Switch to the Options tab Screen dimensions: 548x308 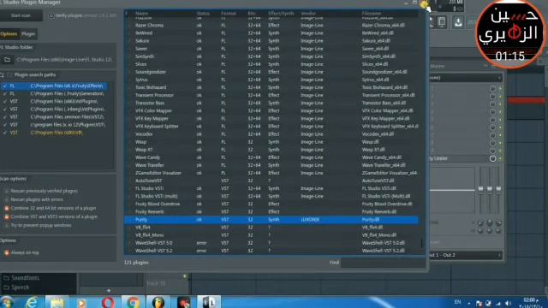click(x=9, y=34)
